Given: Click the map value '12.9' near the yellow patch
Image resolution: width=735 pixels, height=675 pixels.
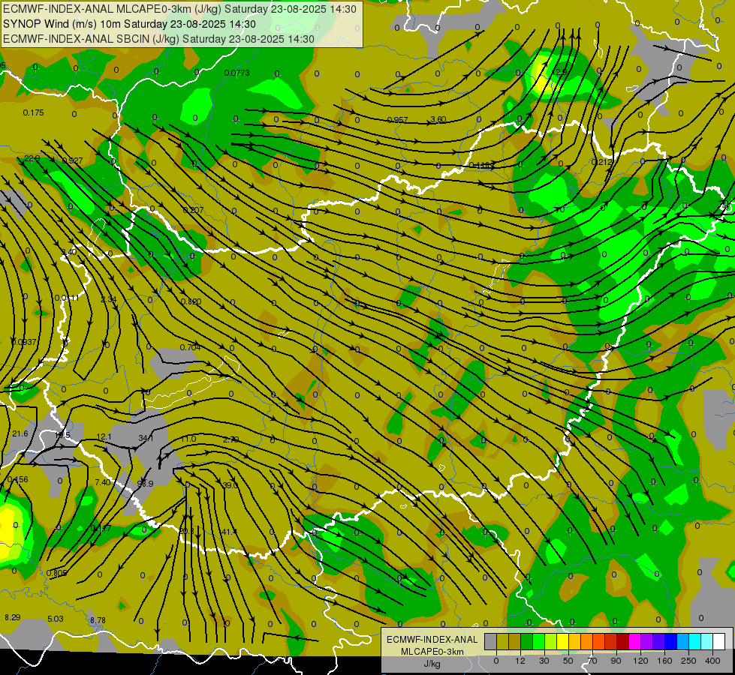Looking at the screenshot, I should click(559, 73).
